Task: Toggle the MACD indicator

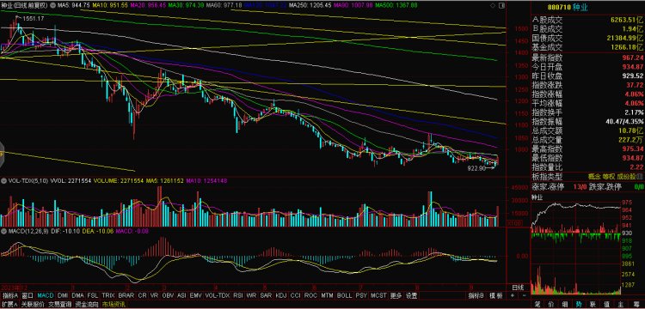Action: (46, 295)
